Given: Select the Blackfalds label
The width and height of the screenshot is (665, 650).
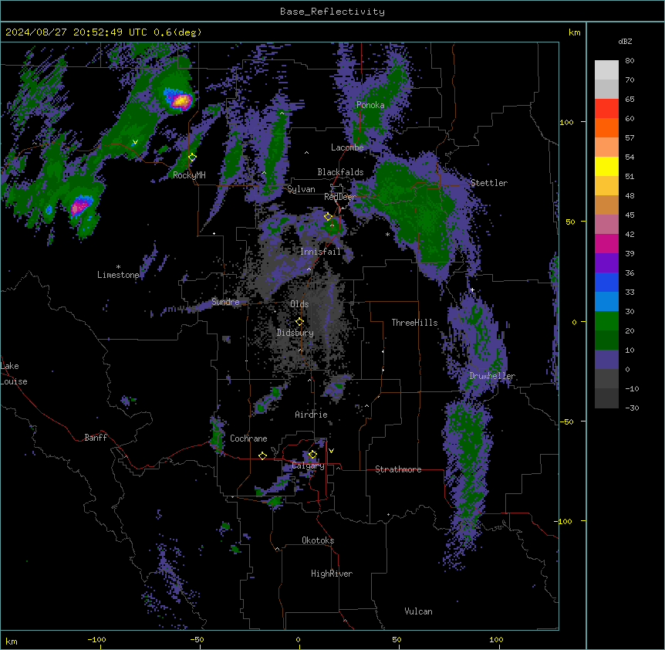Looking at the screenshot, I should point(340,172).
